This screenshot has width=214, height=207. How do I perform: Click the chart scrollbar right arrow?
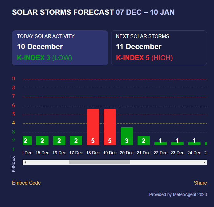(204, 162)
